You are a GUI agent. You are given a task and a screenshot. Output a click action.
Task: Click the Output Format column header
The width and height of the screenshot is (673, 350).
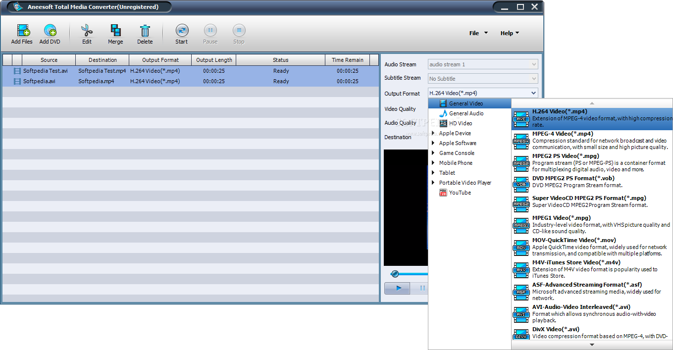coord(160,60)
